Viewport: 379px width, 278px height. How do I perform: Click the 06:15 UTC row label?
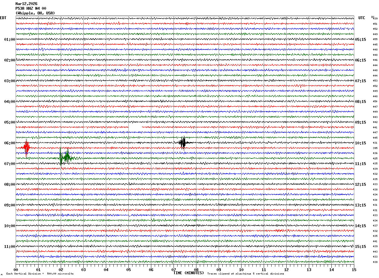pos(361,60)
